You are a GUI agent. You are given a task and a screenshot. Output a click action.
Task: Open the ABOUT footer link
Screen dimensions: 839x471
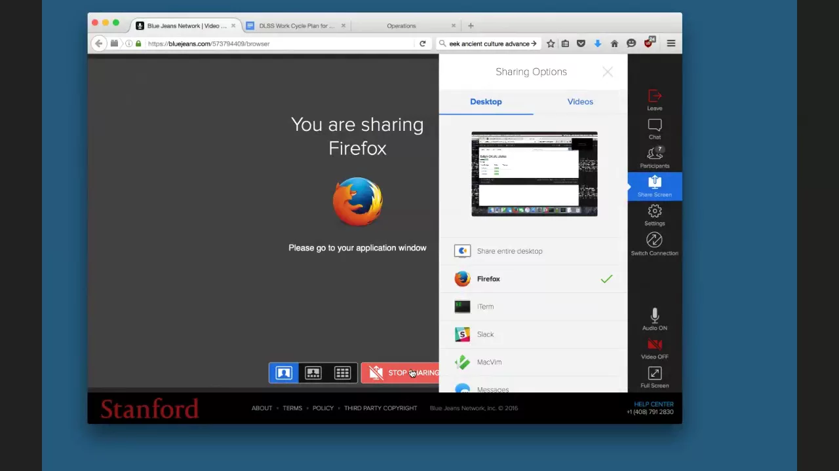[262, 408]
